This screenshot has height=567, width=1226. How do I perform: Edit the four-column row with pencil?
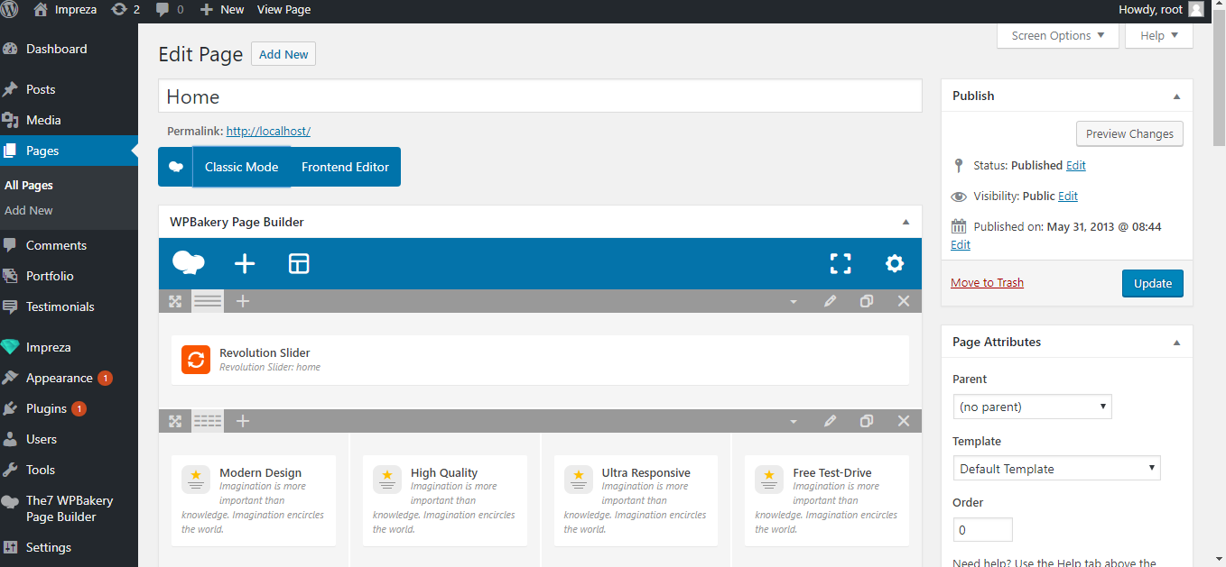pos(830,421)
